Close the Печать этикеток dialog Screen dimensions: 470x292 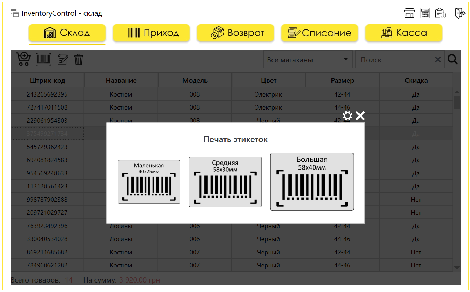(x=360, y=116)
